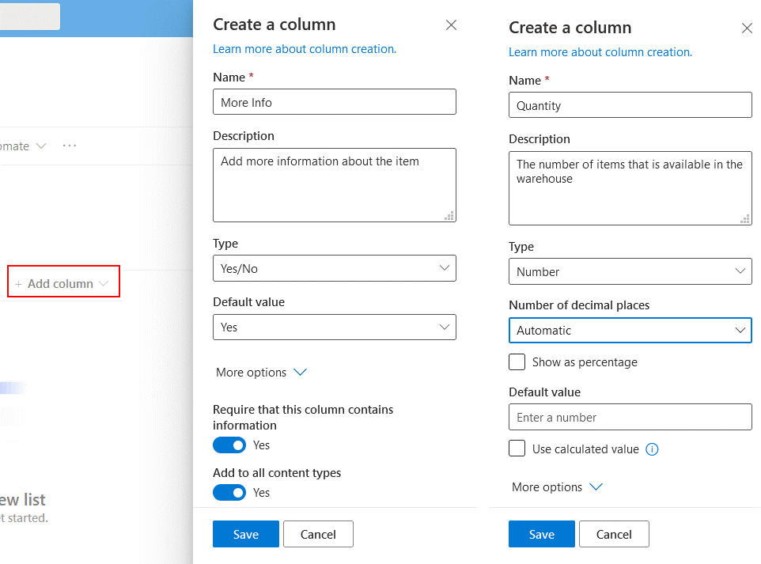This screenshot has height=564, width=761.
Task: Expand More options in the Quantity panel
Action: pyautogui.click(x=557, y=486)
